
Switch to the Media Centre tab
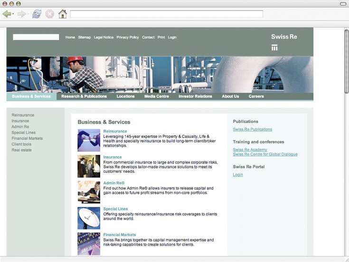click(157, 97)
